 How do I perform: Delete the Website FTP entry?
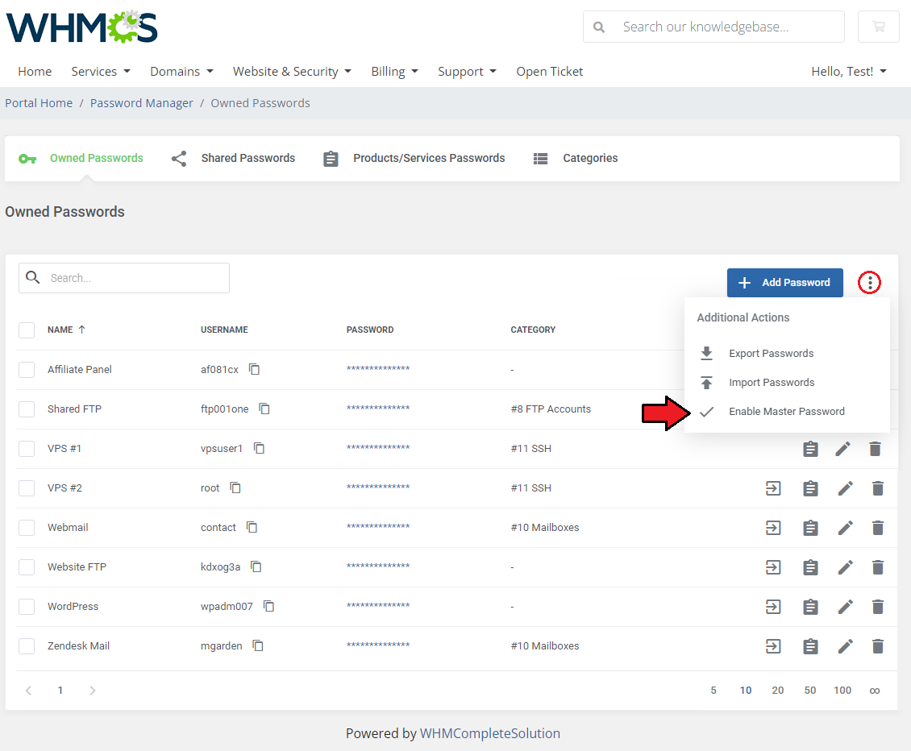878,567
